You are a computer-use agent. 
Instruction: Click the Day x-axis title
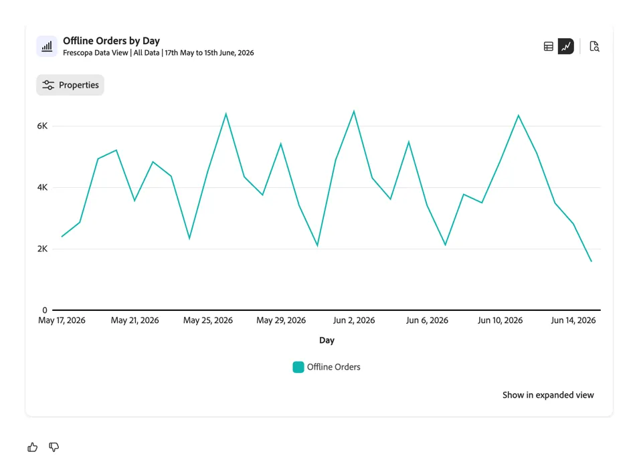[x=327, y=340]
